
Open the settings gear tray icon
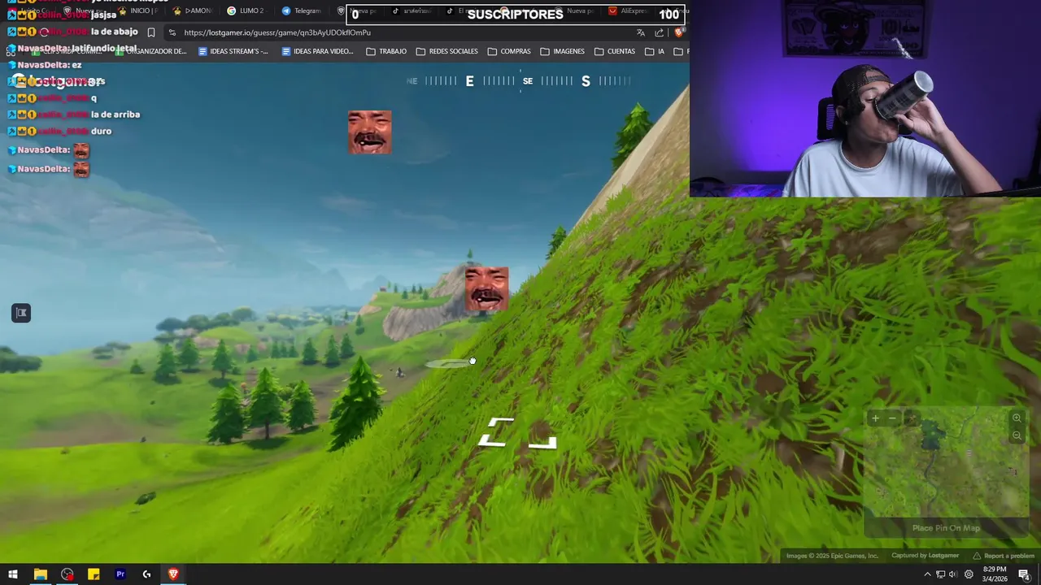point(969,574)
